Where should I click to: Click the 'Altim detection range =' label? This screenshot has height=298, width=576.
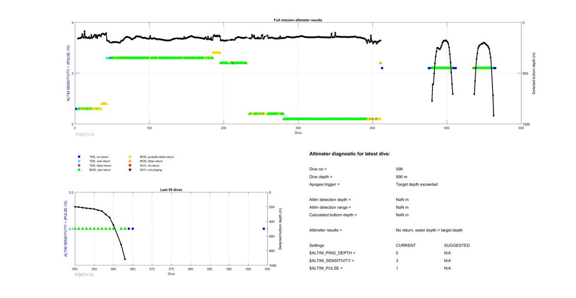[x=330, y=207]
